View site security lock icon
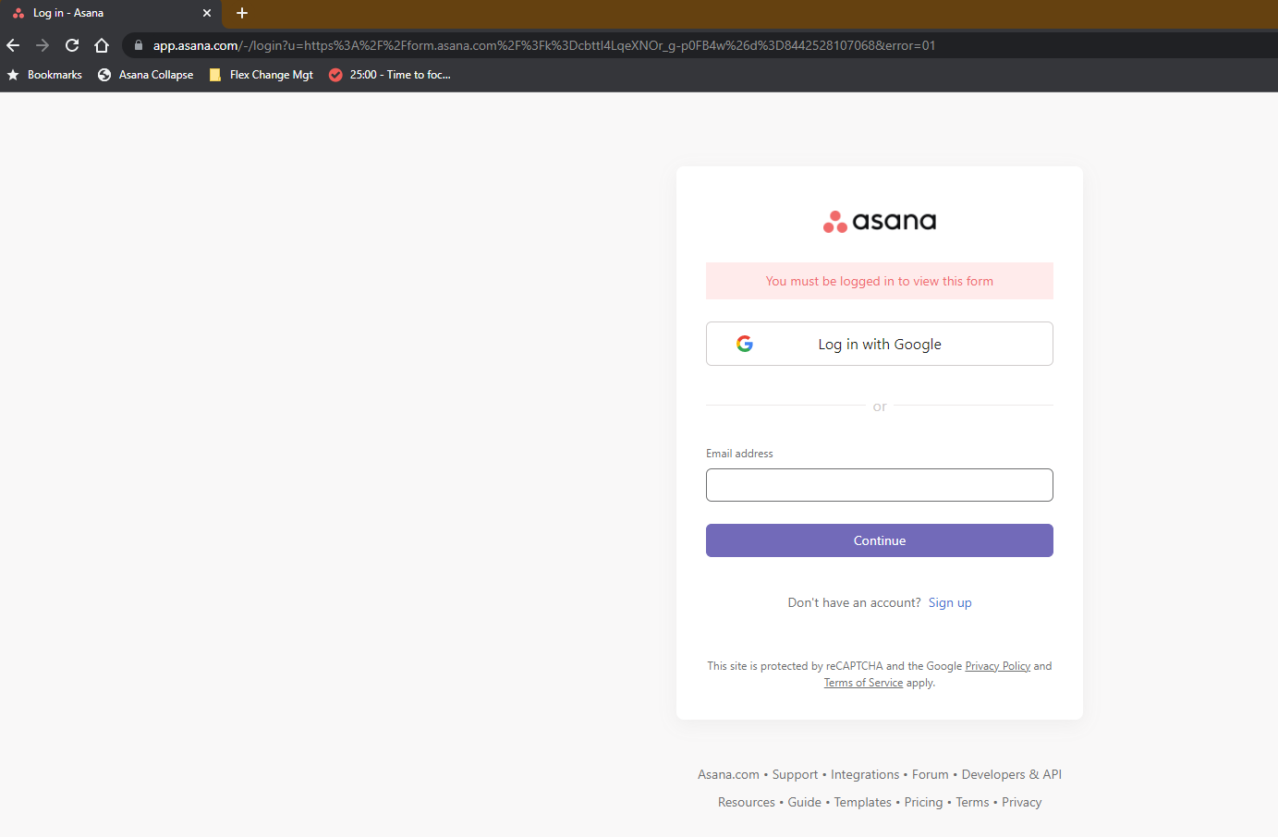Viewport: 1278px width, 837px height. tap(139, 45)
